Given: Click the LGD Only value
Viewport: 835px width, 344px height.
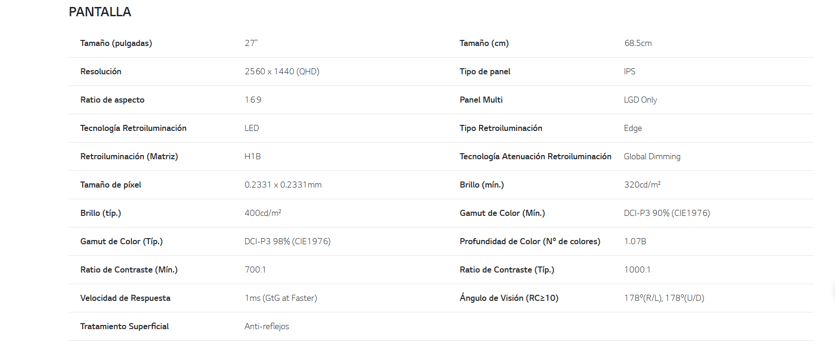Looking at the screenshot, I should click(641, 100).
